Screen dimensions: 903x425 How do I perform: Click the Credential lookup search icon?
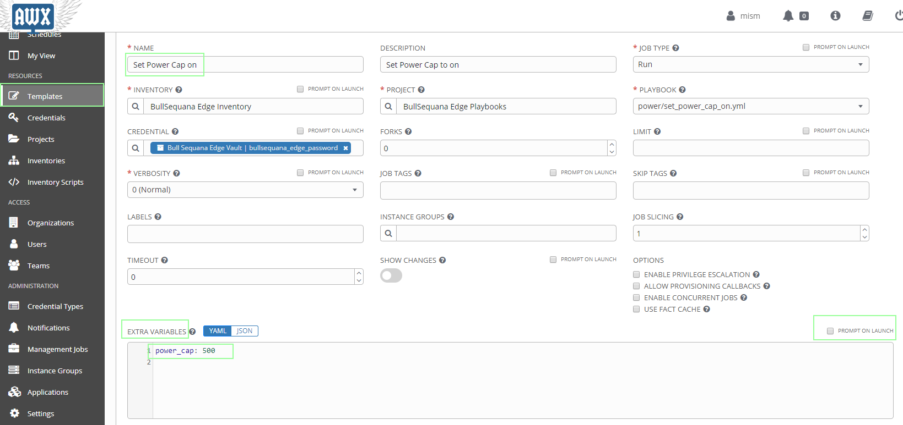(x=136, y=148)
